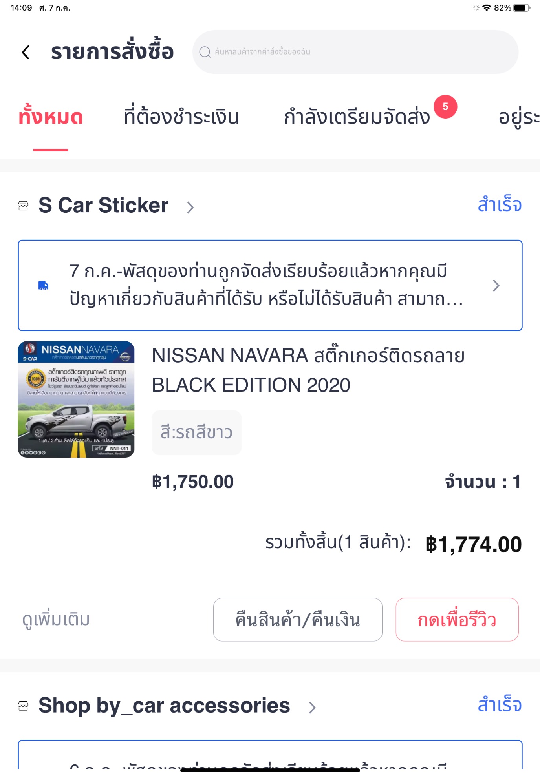Tap the battery icon in status bar
The width and height of the screenshot is (540, 777).
(x=521, y=8)
